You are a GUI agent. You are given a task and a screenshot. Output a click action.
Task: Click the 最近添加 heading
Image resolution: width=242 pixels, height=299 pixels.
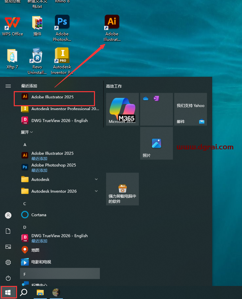click(29, 86)
